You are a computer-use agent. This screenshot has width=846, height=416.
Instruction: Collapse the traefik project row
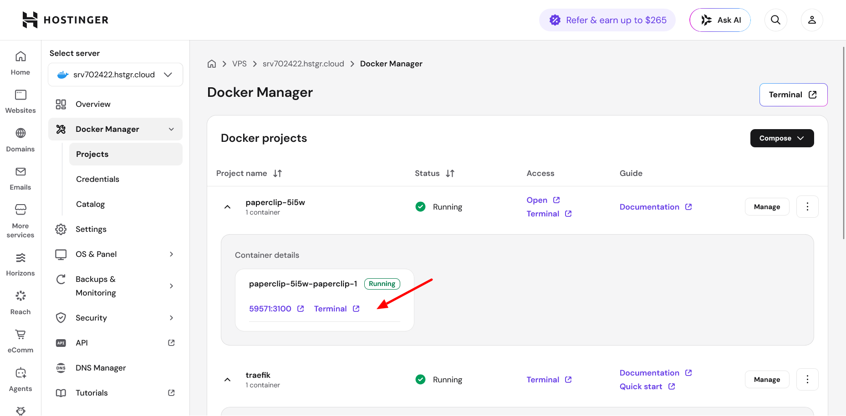[228, 380]
